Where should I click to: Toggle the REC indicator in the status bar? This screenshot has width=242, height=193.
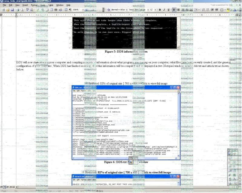(72, 191)
